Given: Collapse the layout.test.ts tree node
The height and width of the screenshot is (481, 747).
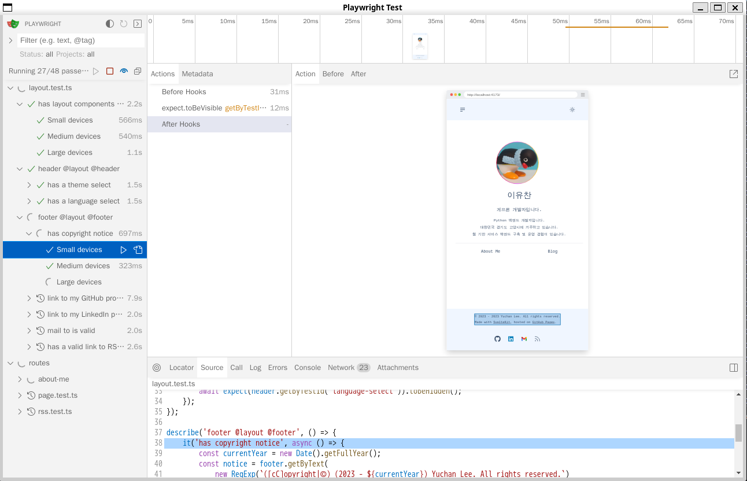Looking at the screenshot, I should coord(10,88).
